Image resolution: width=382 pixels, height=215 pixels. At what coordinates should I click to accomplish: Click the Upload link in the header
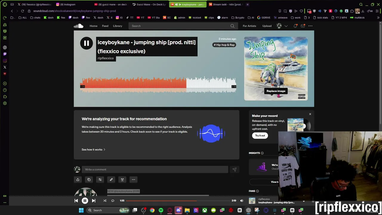[267, 26]
